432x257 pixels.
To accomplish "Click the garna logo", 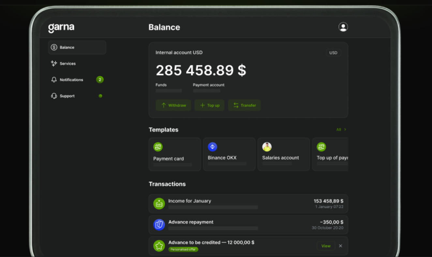I will pyautogui.click(x=61, y=28).
